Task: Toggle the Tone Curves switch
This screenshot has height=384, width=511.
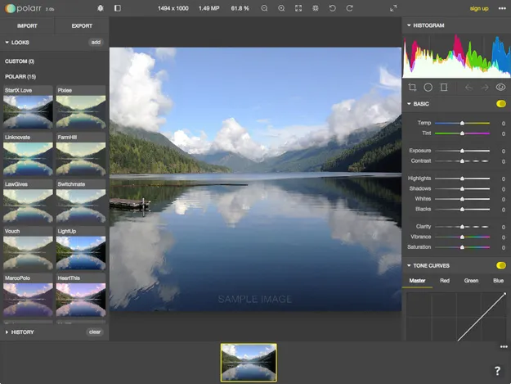Action: coord(500,265)
